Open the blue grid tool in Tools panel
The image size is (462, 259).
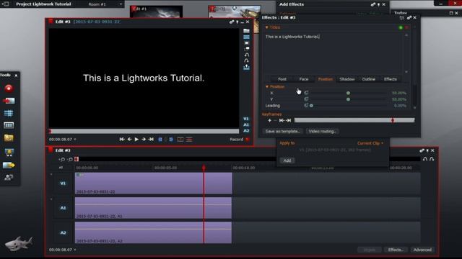[x=9, y=113]
